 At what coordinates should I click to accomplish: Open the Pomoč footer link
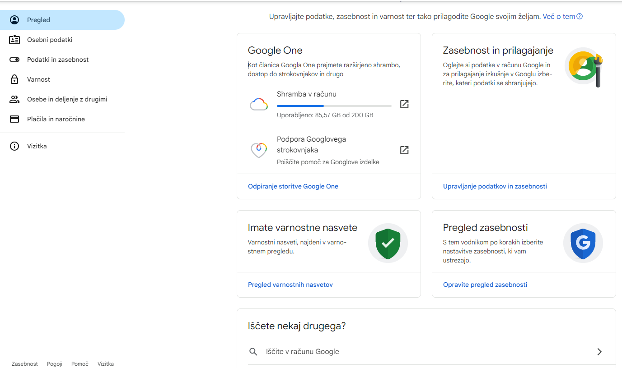tap(80, 364)
